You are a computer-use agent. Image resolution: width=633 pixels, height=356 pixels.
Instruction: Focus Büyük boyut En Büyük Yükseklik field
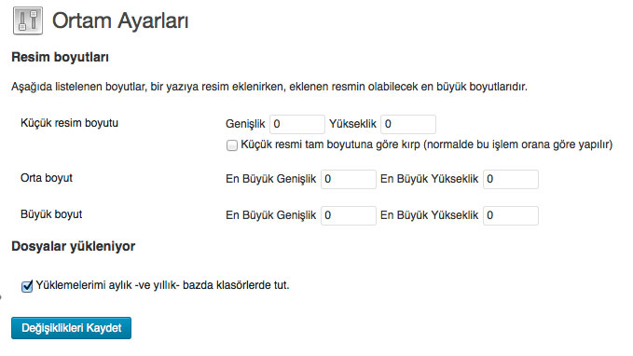point(511,215)
